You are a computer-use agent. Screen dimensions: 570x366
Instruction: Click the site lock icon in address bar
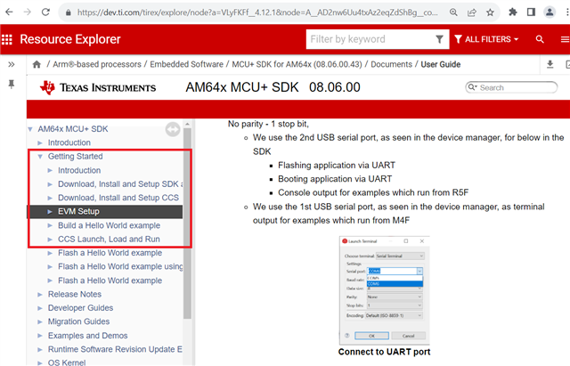click(x=68, y=12)
